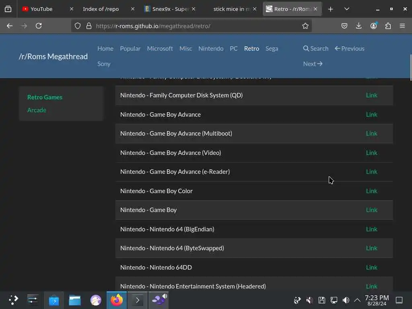View site security via padlock icon
The width and height of the screenshot is (412, 309).
click(89, 26)
